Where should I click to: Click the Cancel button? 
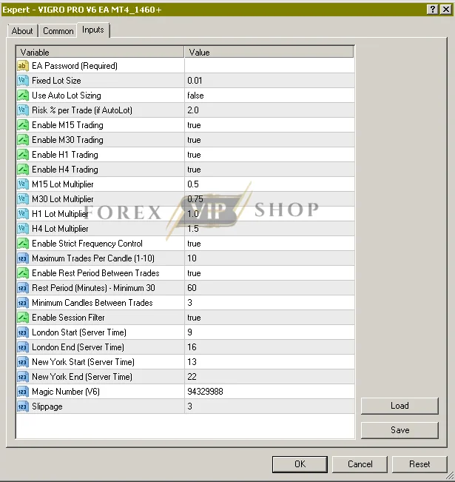click(360, 464)
